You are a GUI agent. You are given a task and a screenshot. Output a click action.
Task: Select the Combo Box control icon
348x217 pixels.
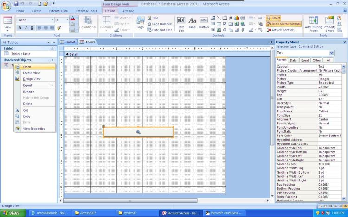(x=213, y=18)
